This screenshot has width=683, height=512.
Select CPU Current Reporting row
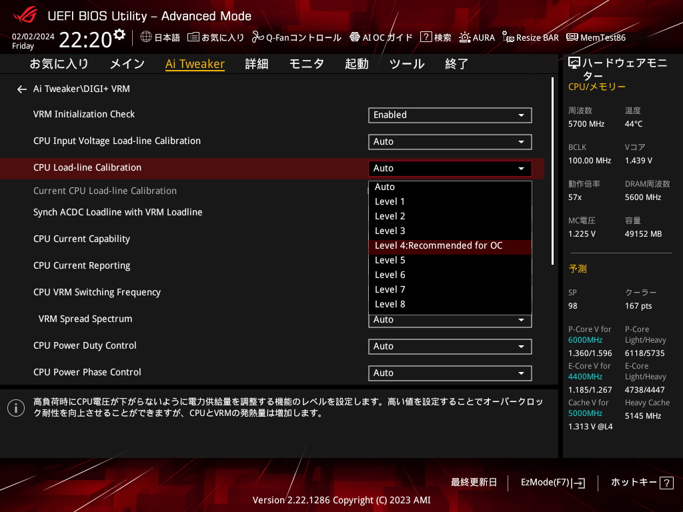click(x=81, y=265)
